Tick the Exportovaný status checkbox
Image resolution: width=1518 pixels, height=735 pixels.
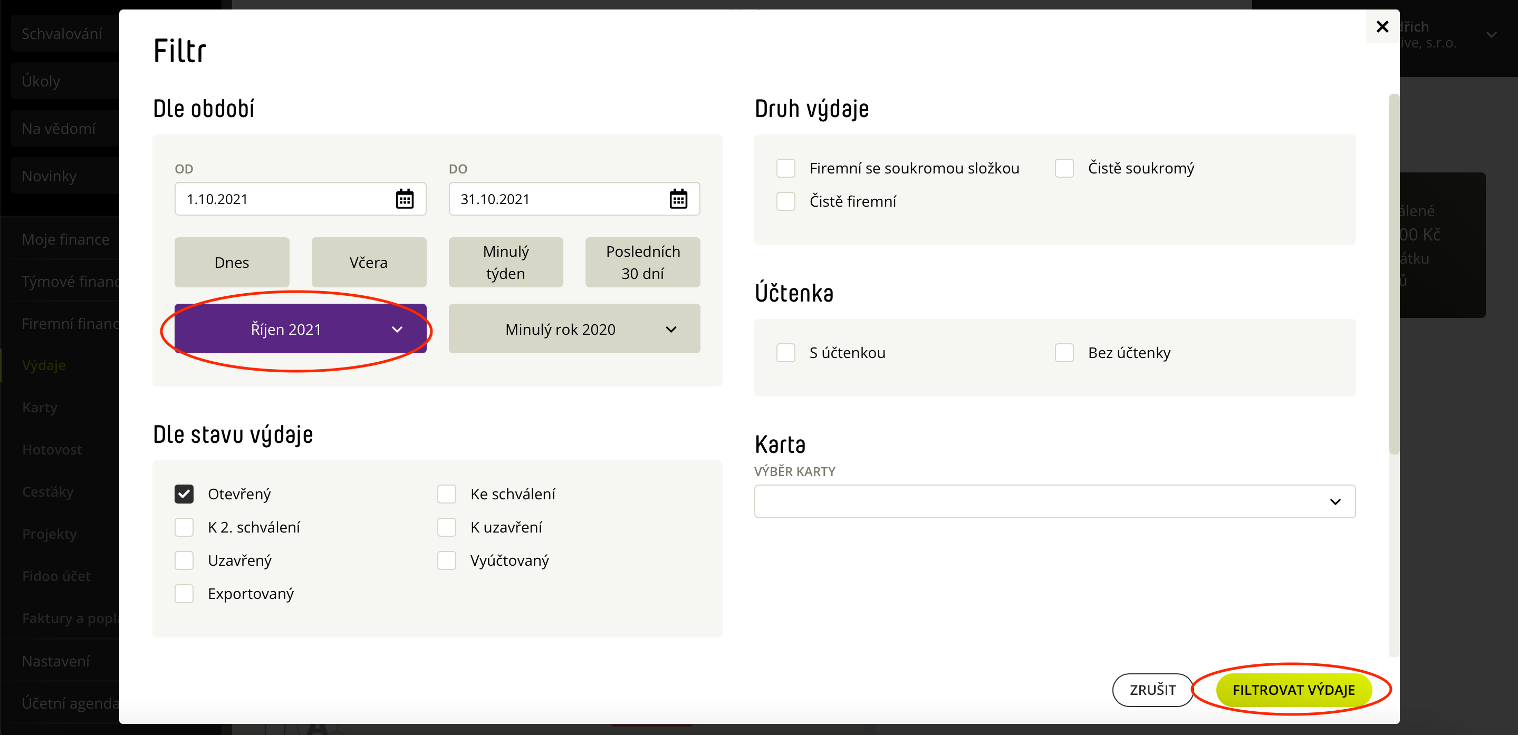pyautogui.click(x=184, y=593)
